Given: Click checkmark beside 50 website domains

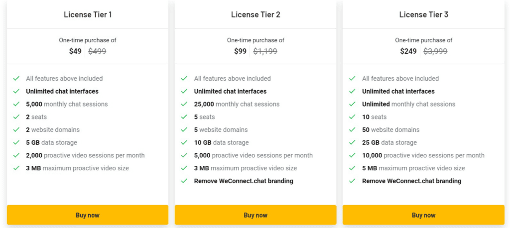Looking at the screenshot, I should 352,130.
